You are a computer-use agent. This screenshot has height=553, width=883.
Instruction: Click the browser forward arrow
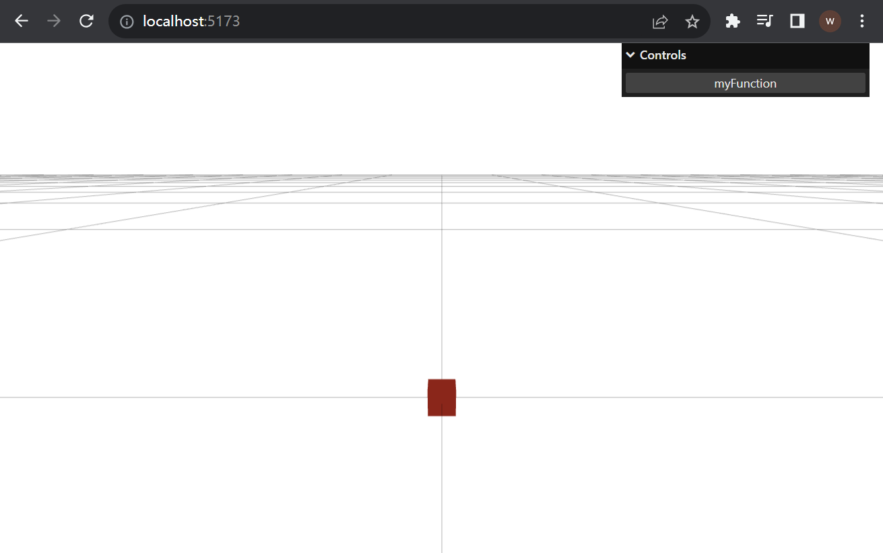pos(54,21)
